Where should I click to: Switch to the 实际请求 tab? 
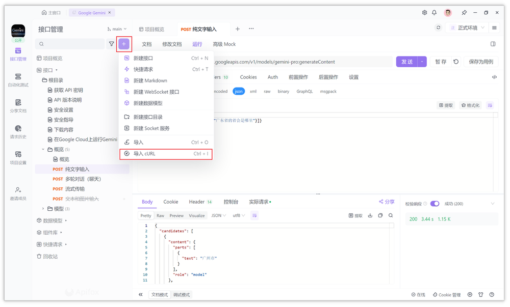coord(258,202)
